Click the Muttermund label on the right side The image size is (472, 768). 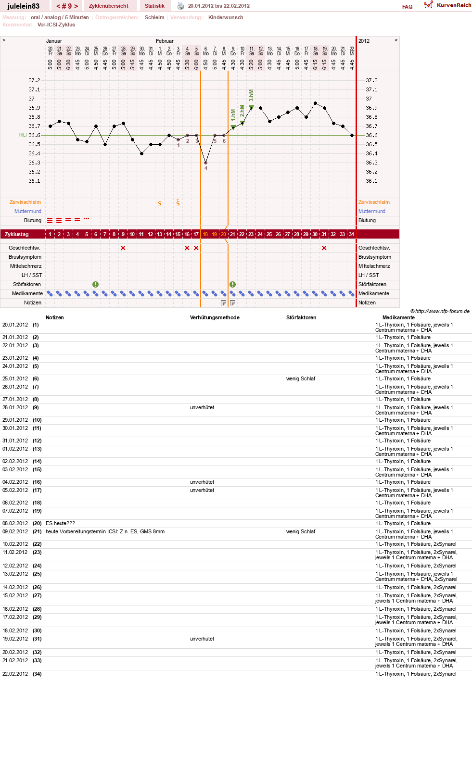(372, 212)
